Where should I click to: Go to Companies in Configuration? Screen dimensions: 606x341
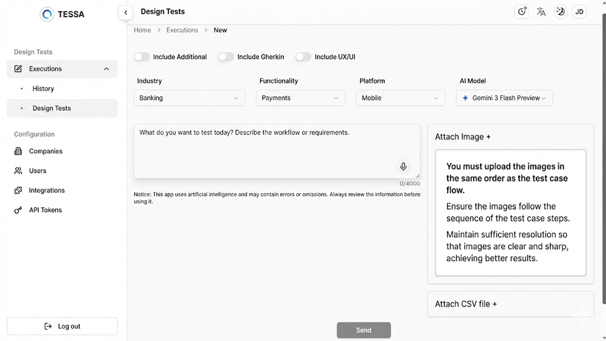point(45,151)
